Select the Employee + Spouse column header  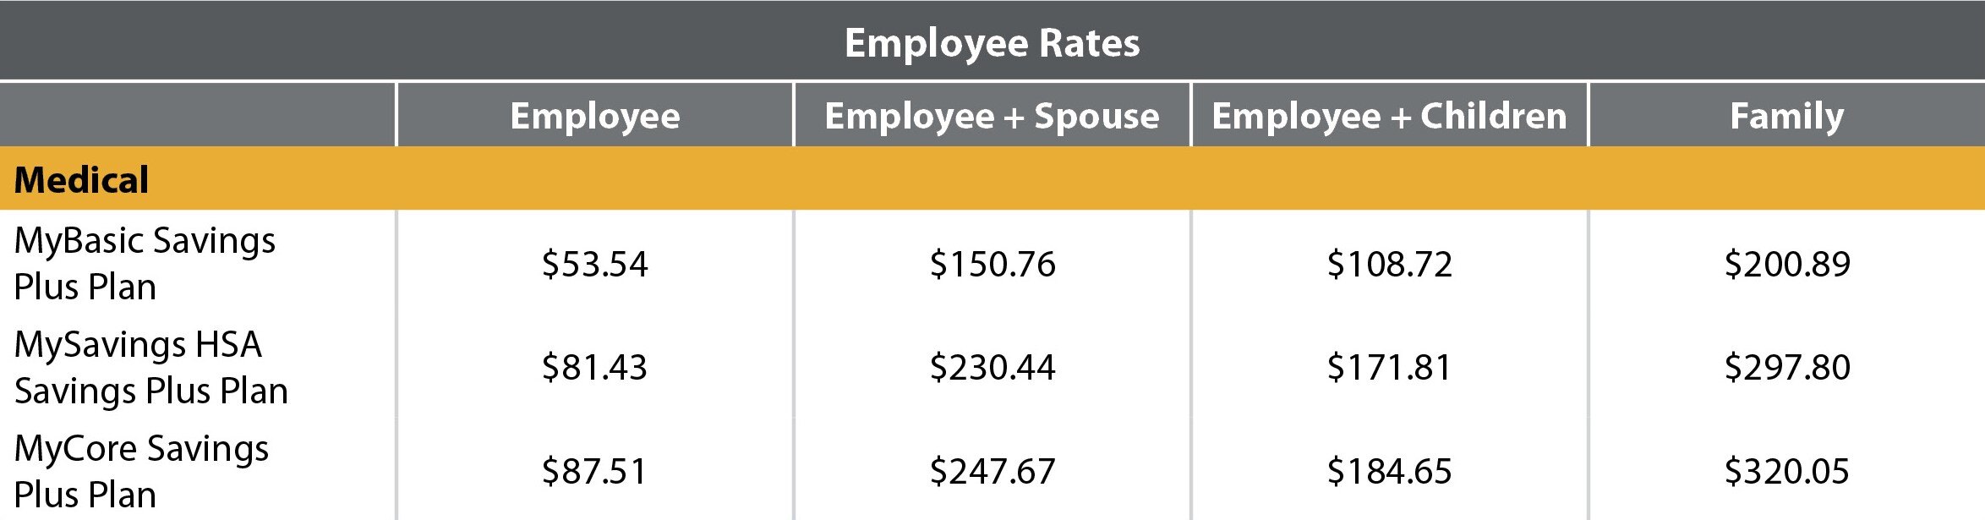click(x=992, y=116)
